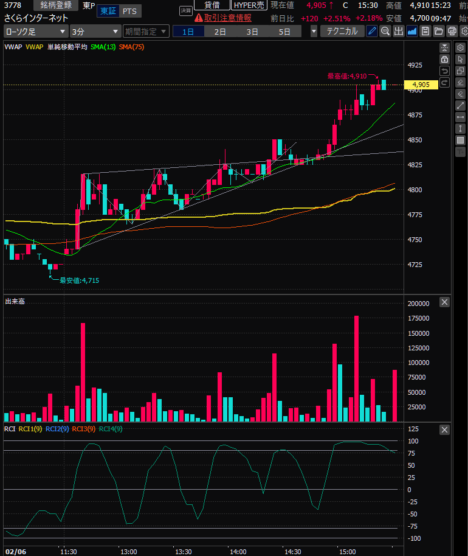Select the 5日 period tab

click(284, 31)
